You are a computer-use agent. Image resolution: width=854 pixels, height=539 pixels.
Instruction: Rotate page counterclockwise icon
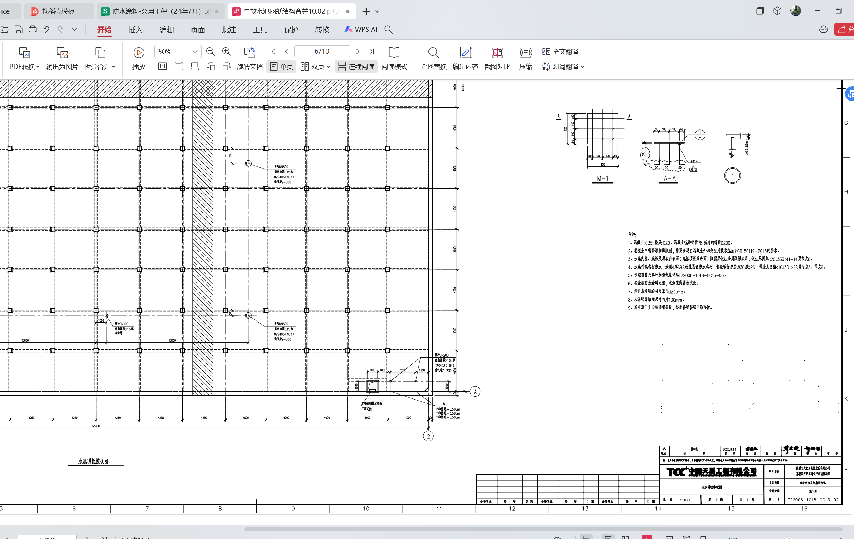[211, 67]
